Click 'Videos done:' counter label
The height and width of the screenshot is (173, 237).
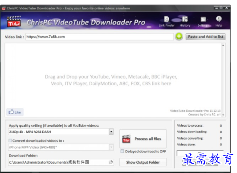(186, 144)
